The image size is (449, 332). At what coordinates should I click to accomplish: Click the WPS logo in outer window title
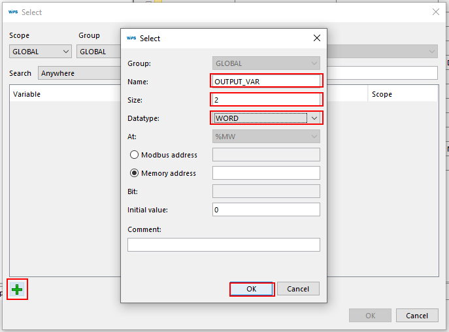(12, 12)
